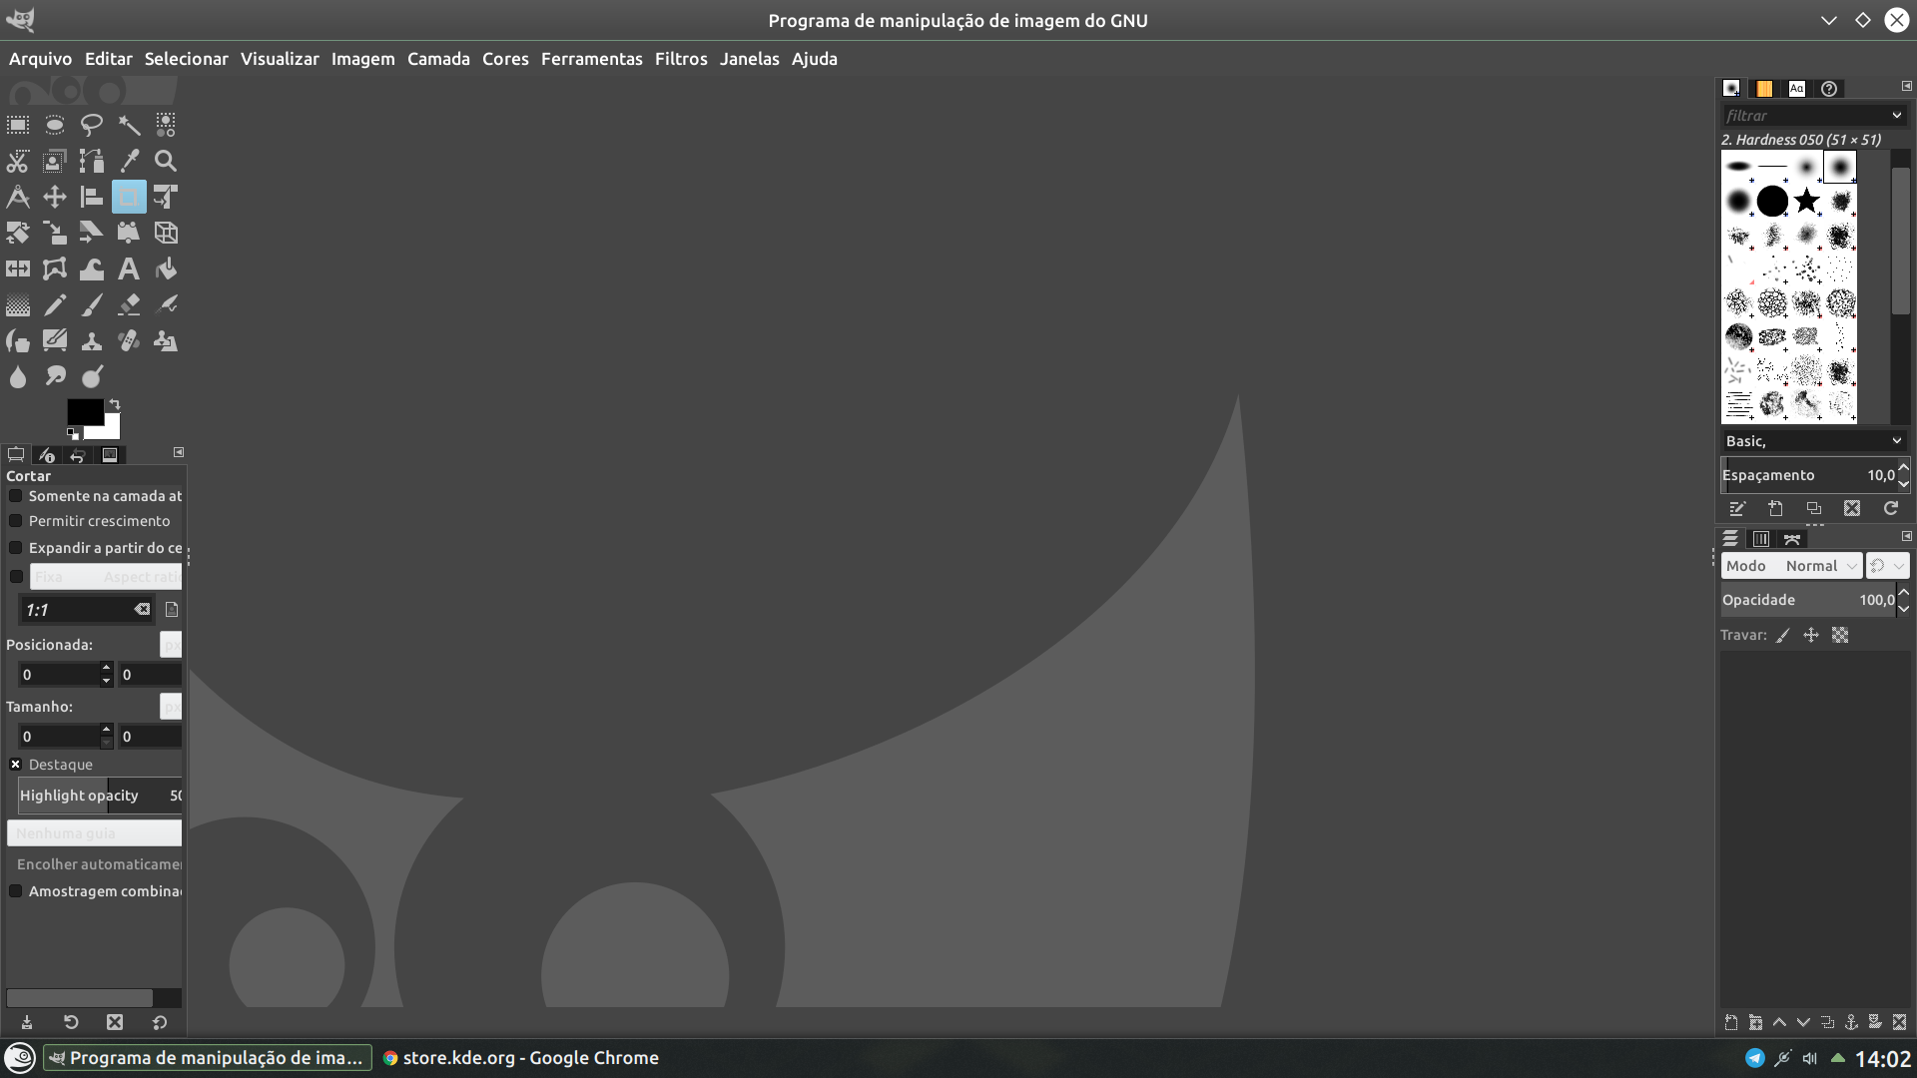This screenshot has width=1917, height=1078.
Task: Open the layer Modo Normal dropdown
Action: click(1792, 566)
